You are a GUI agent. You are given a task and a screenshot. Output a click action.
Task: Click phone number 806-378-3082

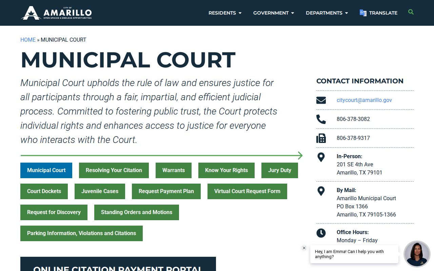pos(353,119)
